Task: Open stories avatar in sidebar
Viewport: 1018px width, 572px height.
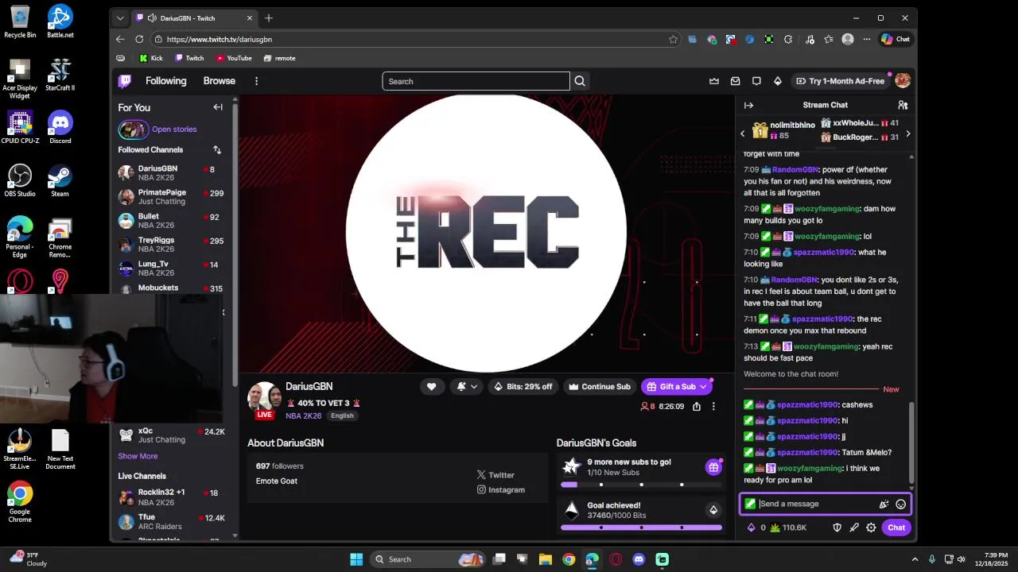Action: 133,129
